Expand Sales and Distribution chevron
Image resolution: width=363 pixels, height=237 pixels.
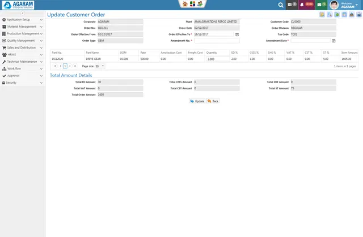(x=41, y=48)
